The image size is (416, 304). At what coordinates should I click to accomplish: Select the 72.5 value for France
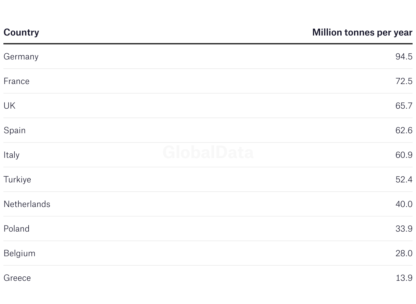404,81
